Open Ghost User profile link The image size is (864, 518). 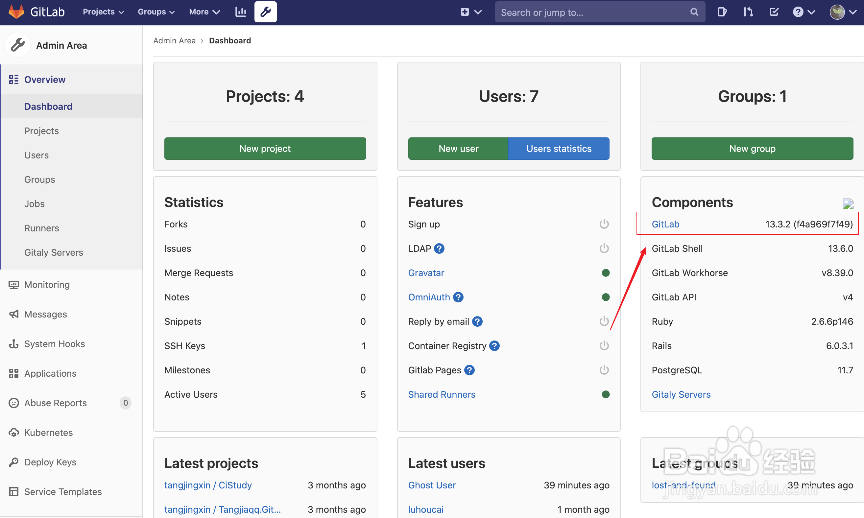[432, 485]
